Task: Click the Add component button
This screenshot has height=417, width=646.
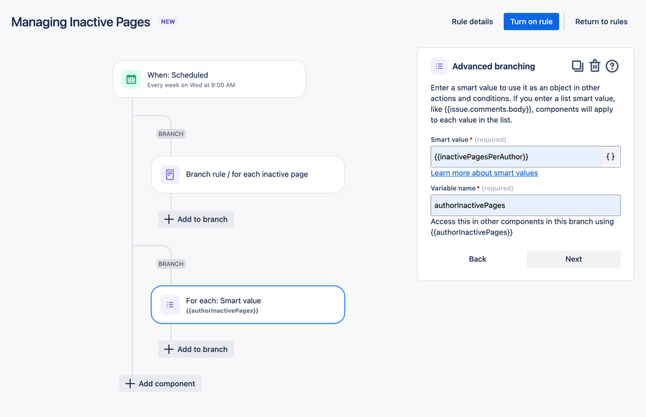Action: click(x=161, y=383)
